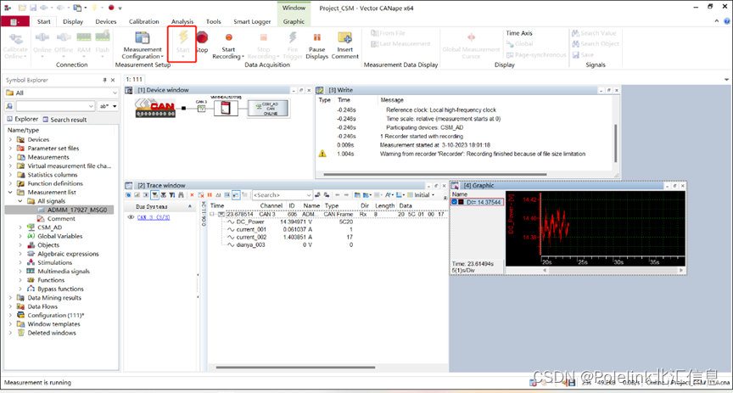Switch to the Devices ribbon tab
This screenshot has width=733, height=393.
pyautogui.click(x=106, y=21)
